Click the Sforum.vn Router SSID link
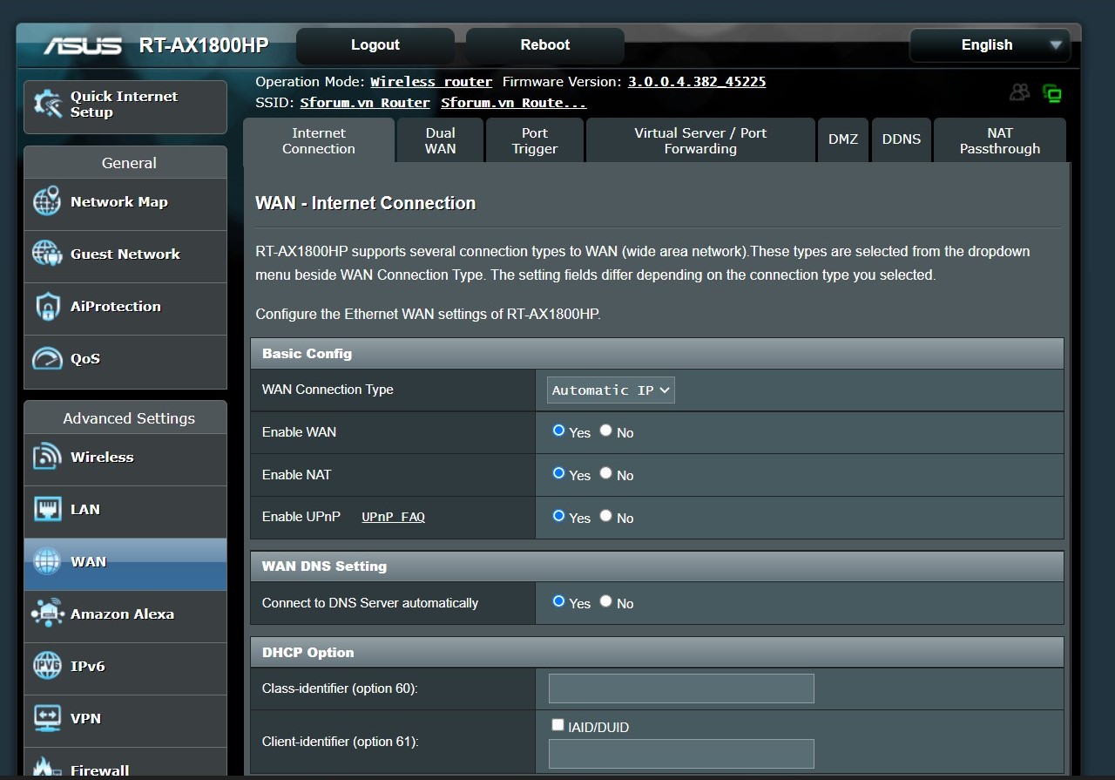This screenshot has width=1115, height=780. pos(365,103)
